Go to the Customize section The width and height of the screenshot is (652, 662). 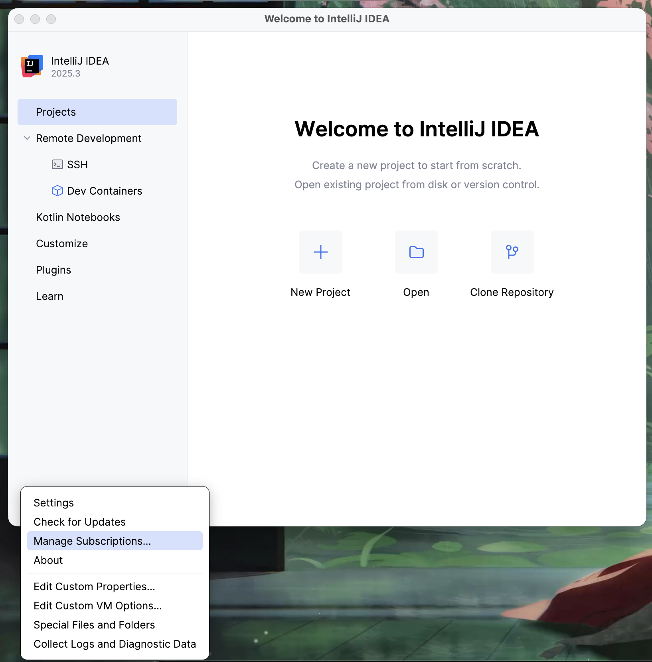click(x=62, y=243)
